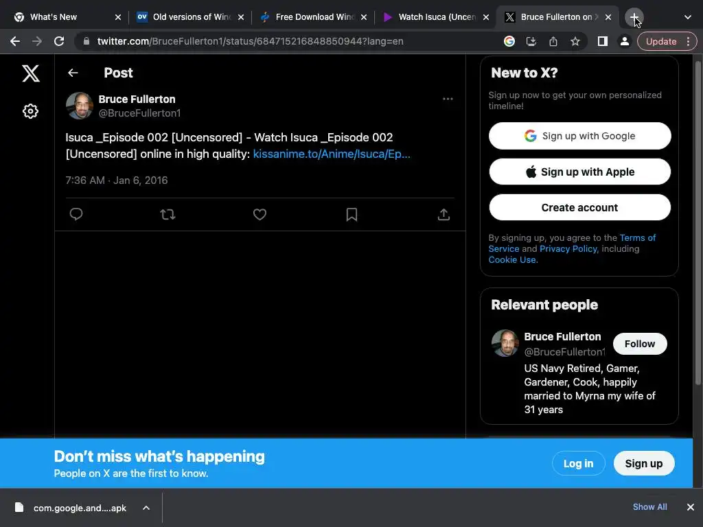The image size is (703, 527).
Task: Click the repost icon under the post
Action: [168, 214]
